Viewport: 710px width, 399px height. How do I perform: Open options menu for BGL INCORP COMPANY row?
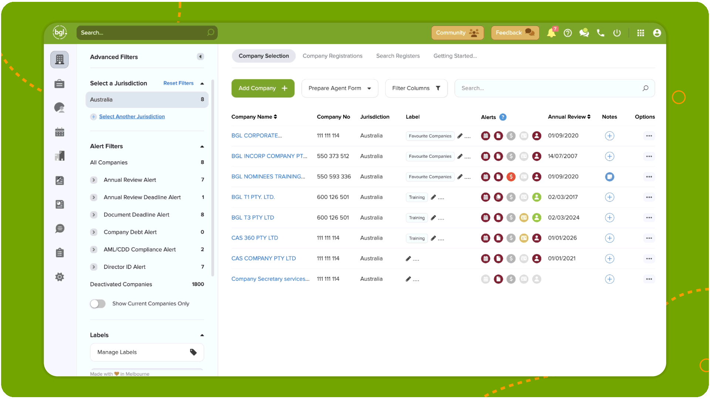pyautogui.click(x=649, y=156)
